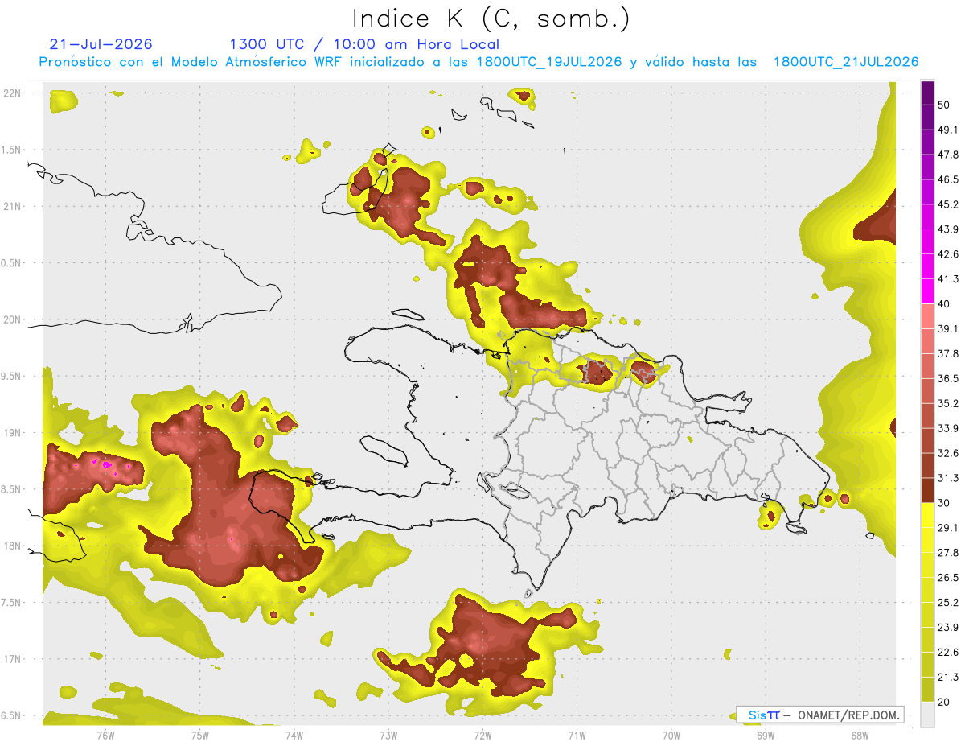This screenshot has height=746, width=965.
Task: Click the colorbar value "36.5"
Action: click(948, 379)
